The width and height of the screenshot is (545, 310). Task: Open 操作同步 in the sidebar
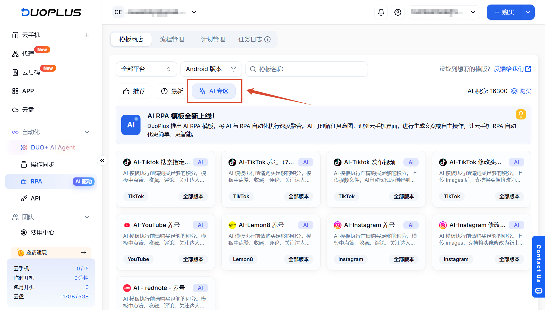[43, 164]
